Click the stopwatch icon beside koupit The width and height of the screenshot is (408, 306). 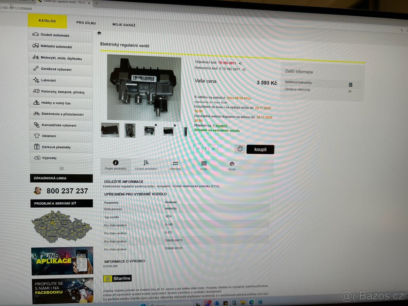pos(240,149)
